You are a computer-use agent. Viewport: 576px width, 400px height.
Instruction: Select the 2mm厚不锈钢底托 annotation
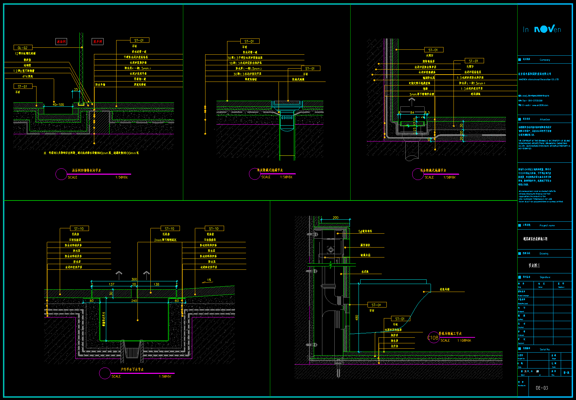click(x=165, y=240)
